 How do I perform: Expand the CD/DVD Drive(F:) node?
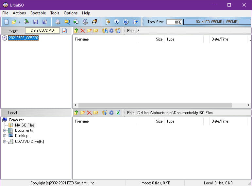(x=5, y=142)
